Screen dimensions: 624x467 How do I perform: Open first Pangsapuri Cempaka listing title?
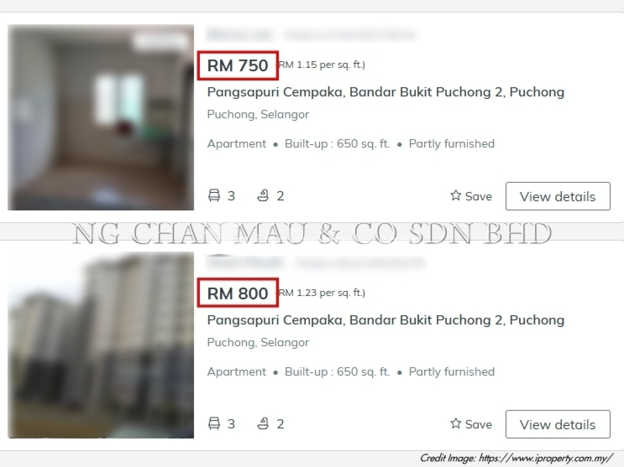pos(386,92)
